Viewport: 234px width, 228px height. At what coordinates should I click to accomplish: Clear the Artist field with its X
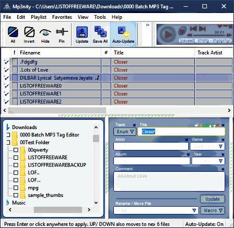point(187,140)
